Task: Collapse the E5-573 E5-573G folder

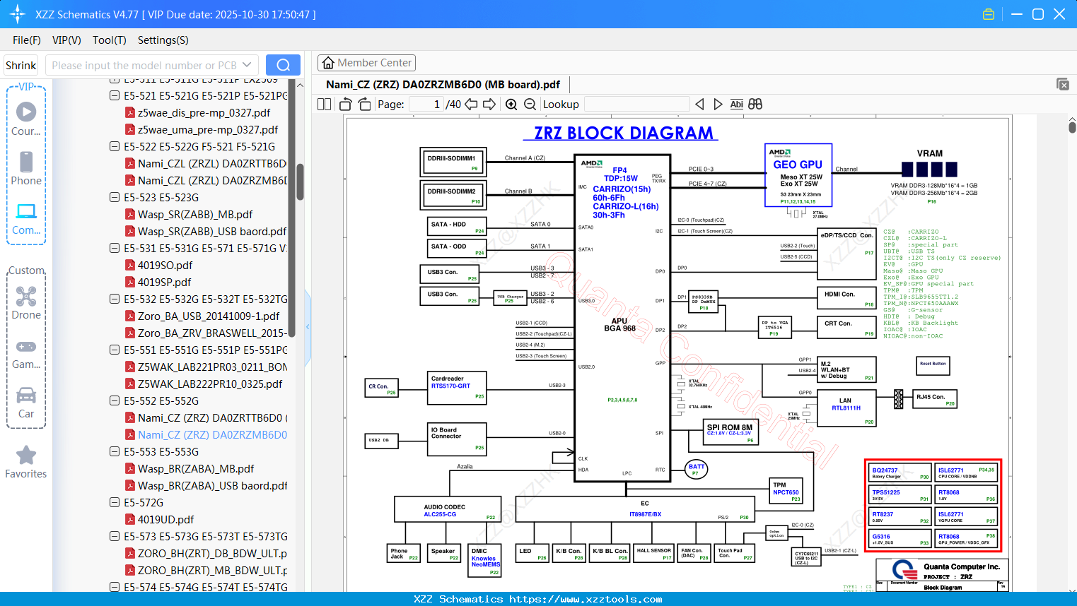Action: coord(114,536)
